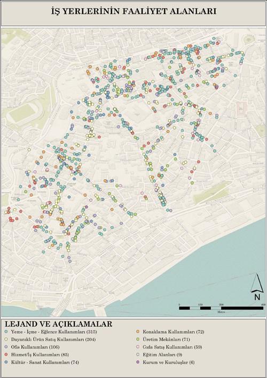Click the violet Kurum ve Kuruluşlar legend marker
The height and width of the screenshot is (378, 267).
pos(138,362)
